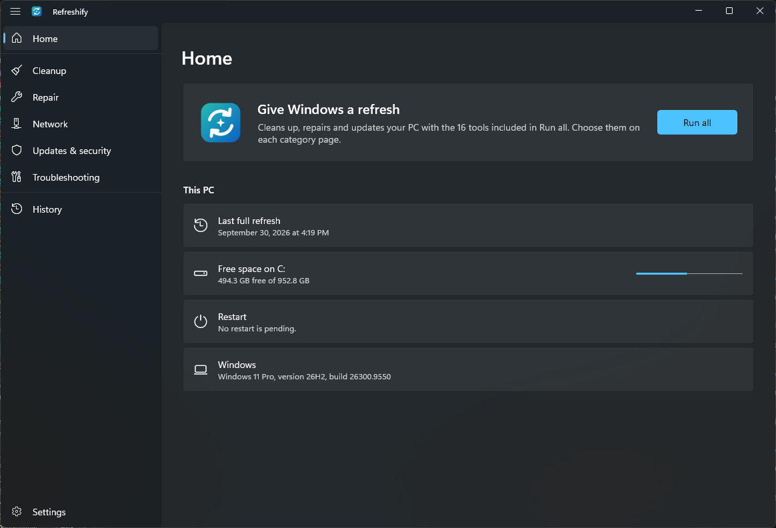View the History page
The height and width of the screenshot is (528, 776).
(x=81, y=209)
